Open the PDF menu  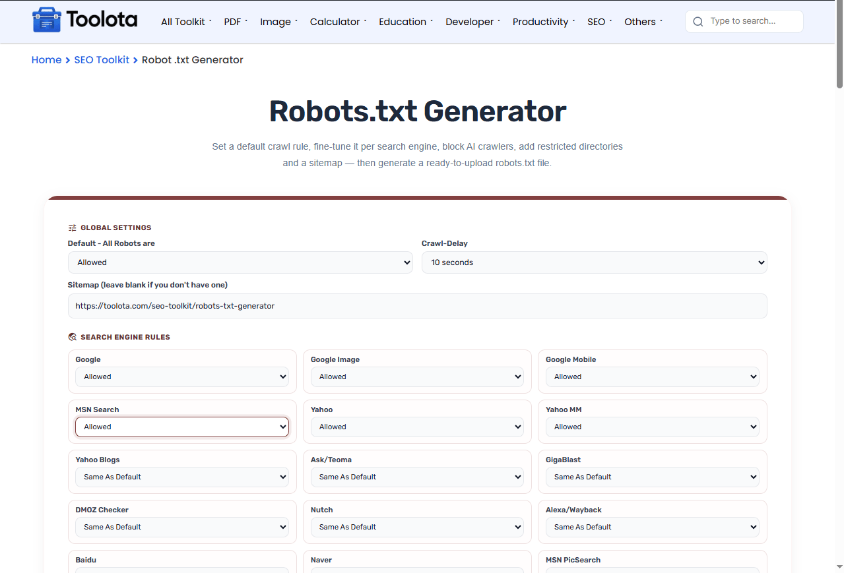click(x=236, y=22)
